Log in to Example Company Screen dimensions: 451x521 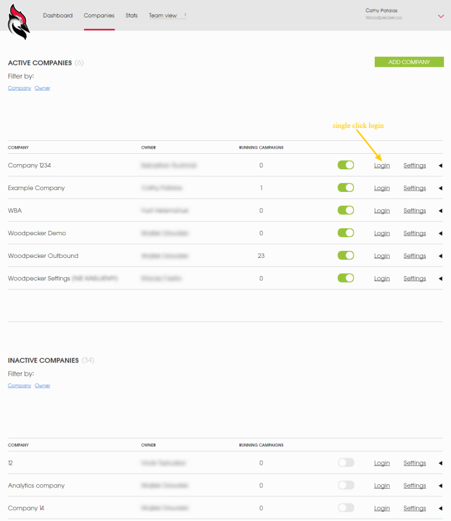click(x=382, y=188)
